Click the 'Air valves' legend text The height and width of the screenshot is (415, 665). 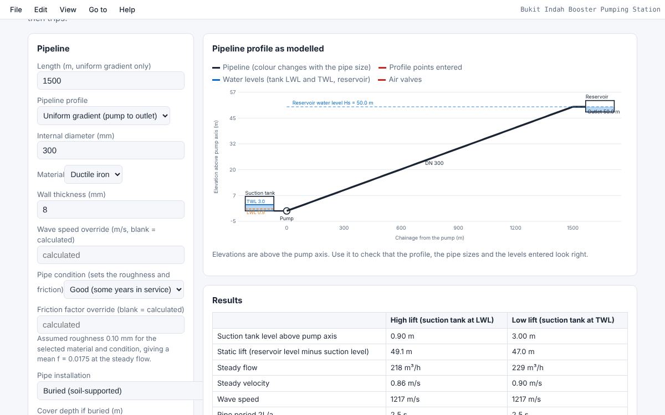point(405,80)
